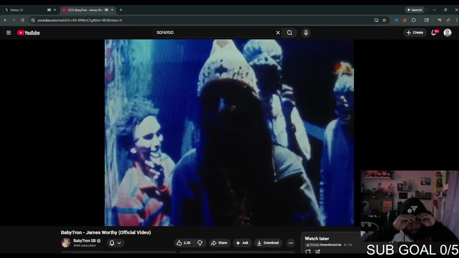View site information icon in address bar
This screenshot has height=258, width=459.
[x=33, y=20]
